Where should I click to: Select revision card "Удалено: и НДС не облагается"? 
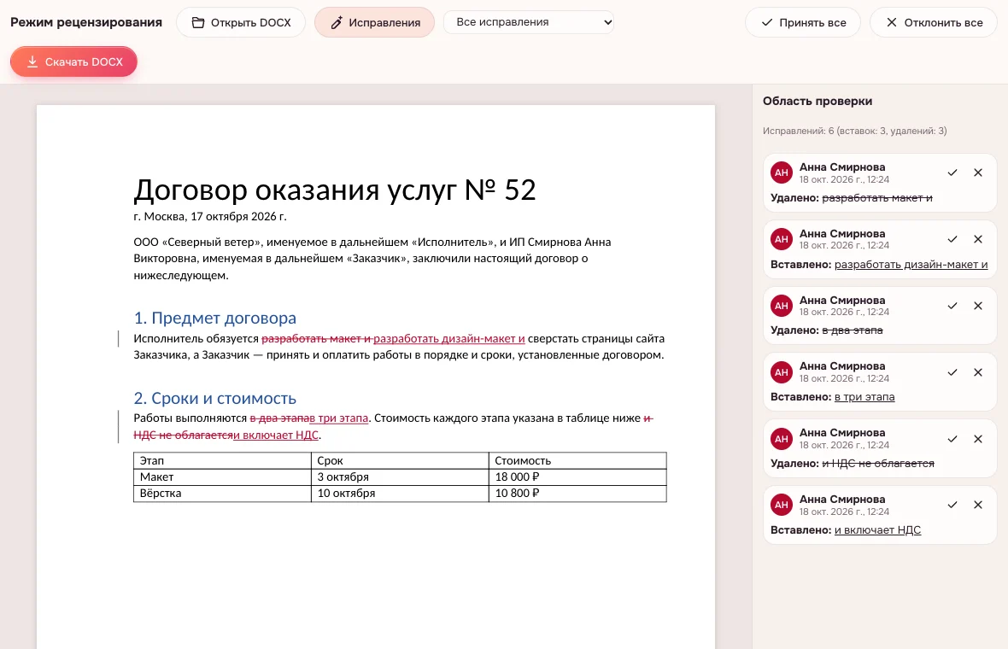[x=879, y=448]
